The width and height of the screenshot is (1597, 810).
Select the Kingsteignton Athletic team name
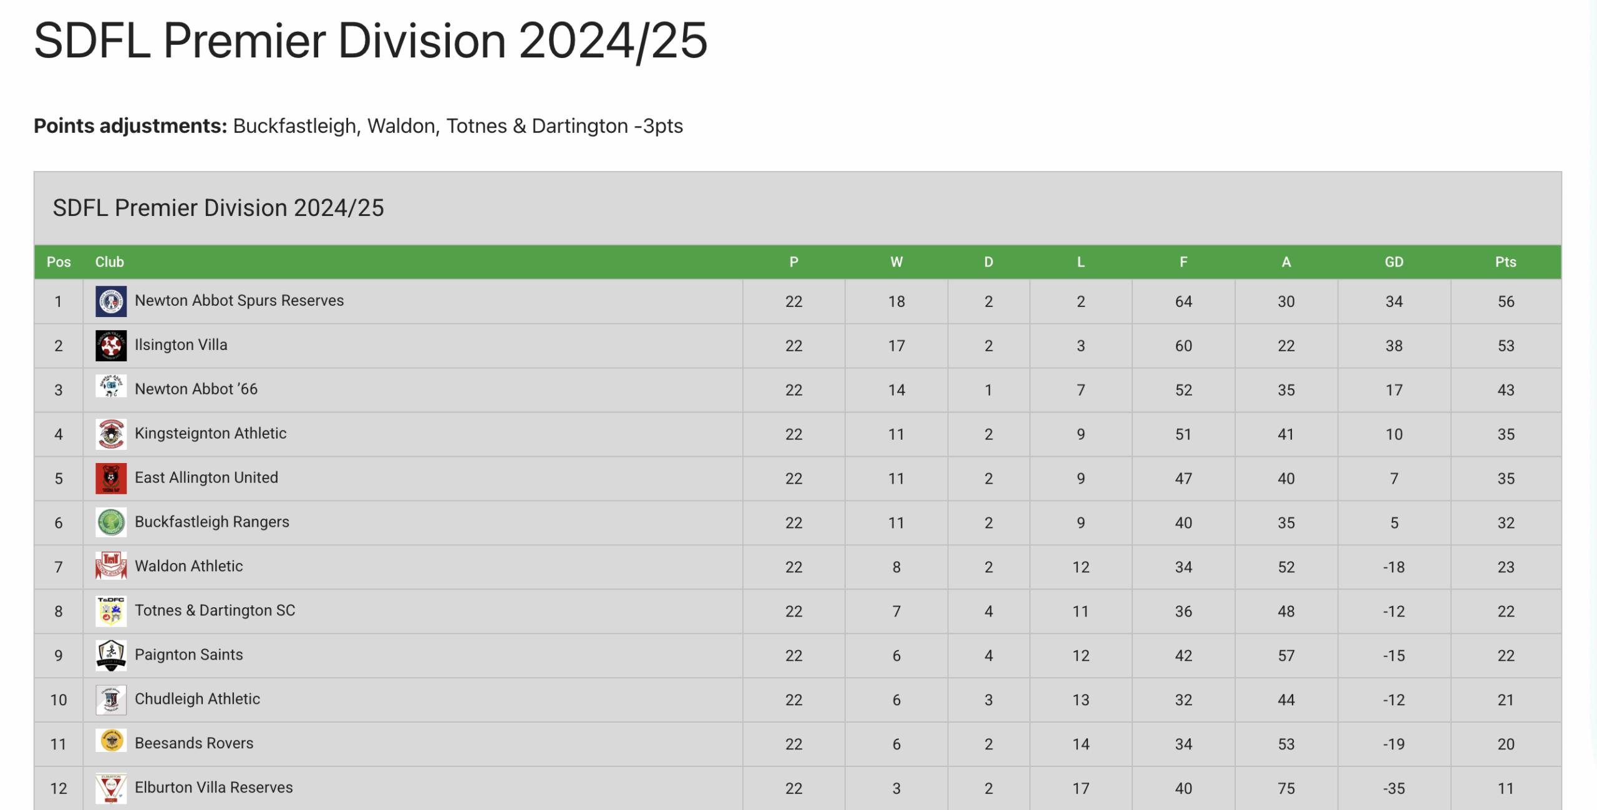pyautogui.click(x=210, y=434)
